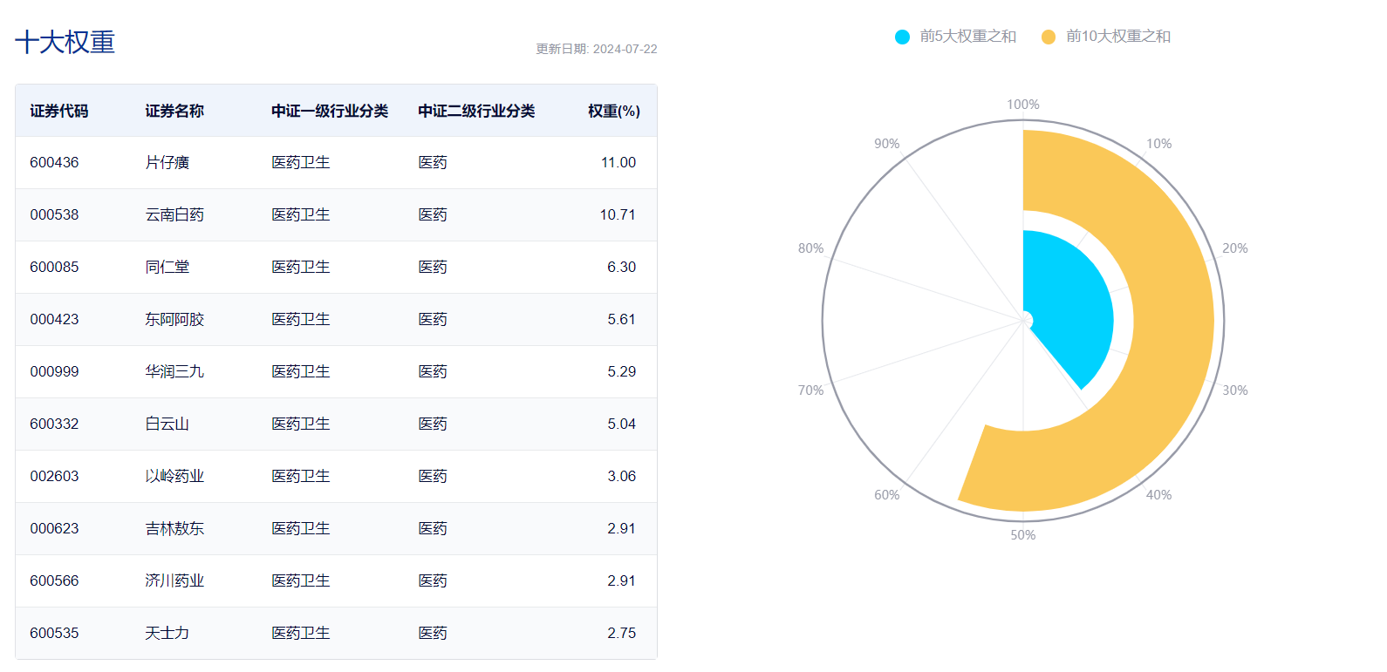This screenshot has height=672, width=1387.
Task: Select stock code 002603
Action: tap(54, 476)
